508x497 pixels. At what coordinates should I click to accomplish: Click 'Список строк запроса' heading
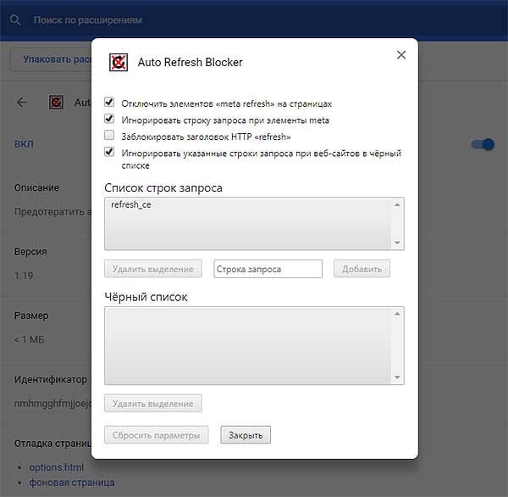click(163, 188)
